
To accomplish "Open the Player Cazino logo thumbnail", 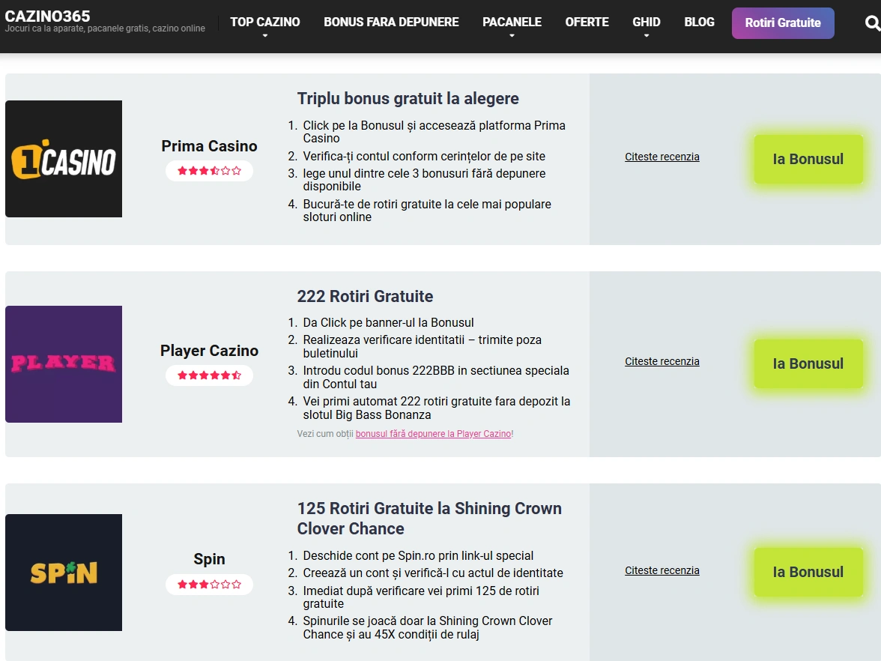I will pos(64,364).
